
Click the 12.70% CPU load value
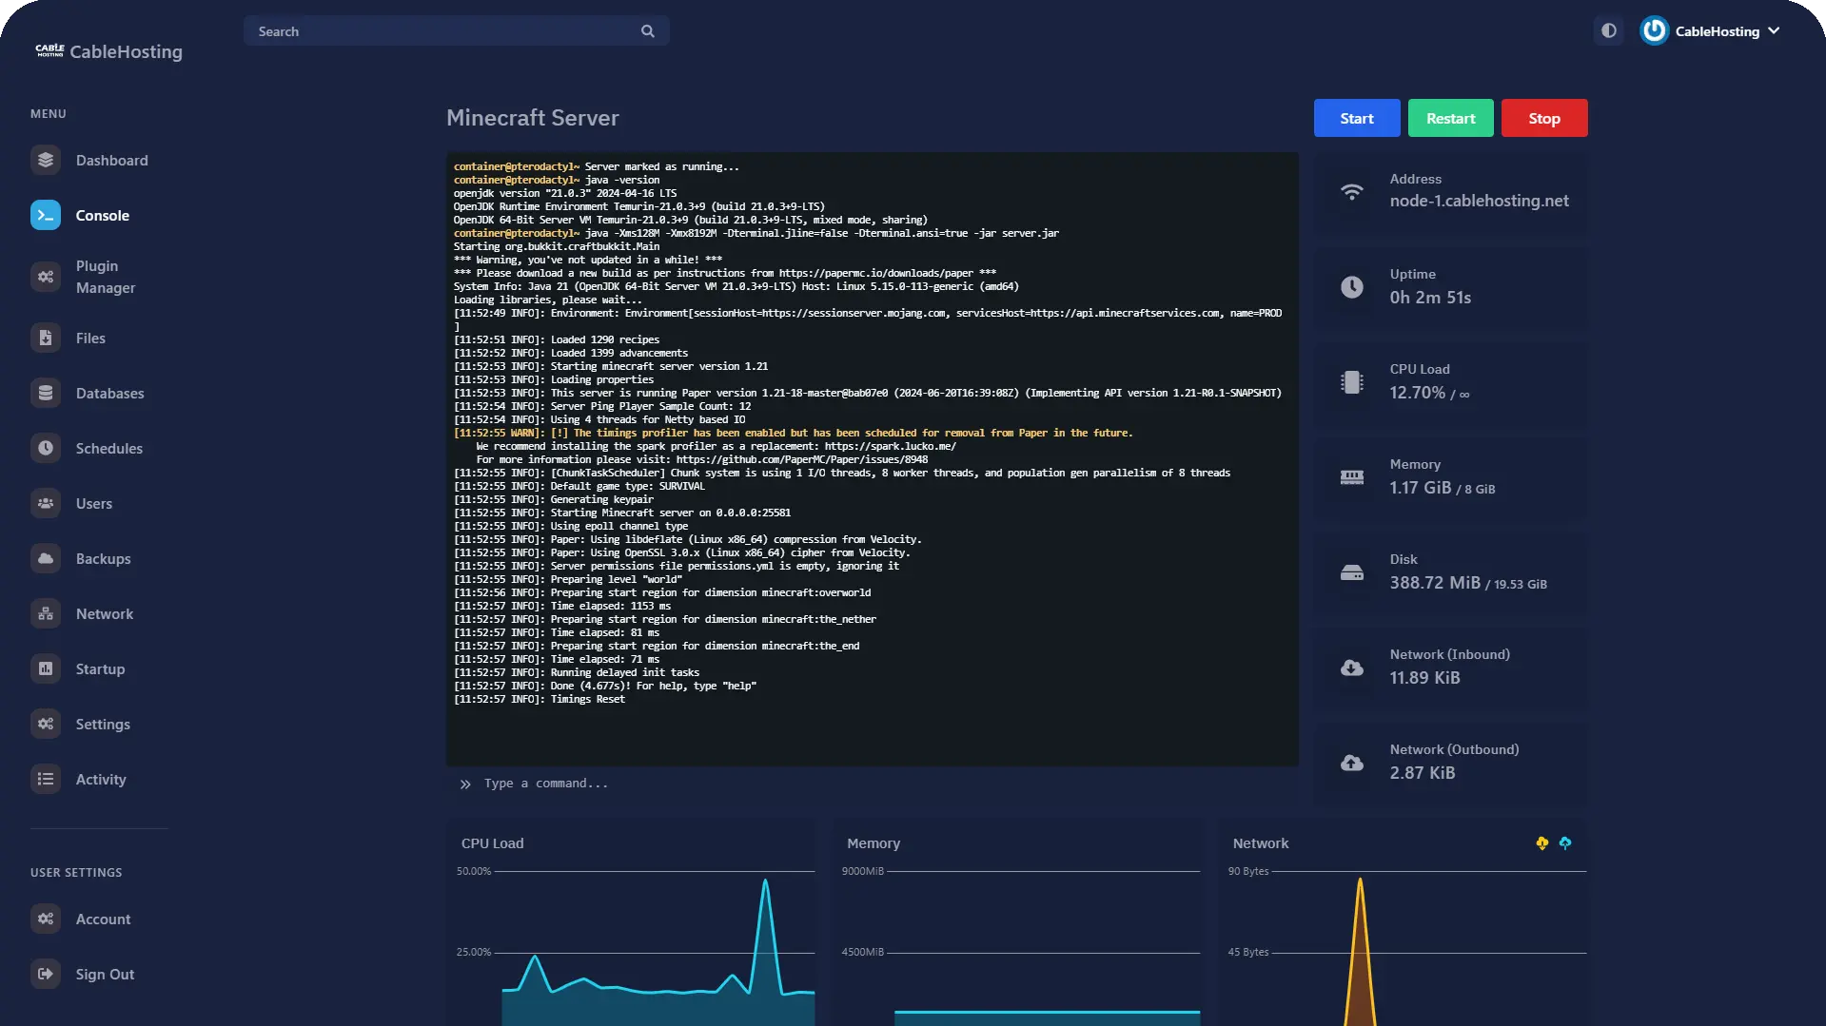point(1417,393)
